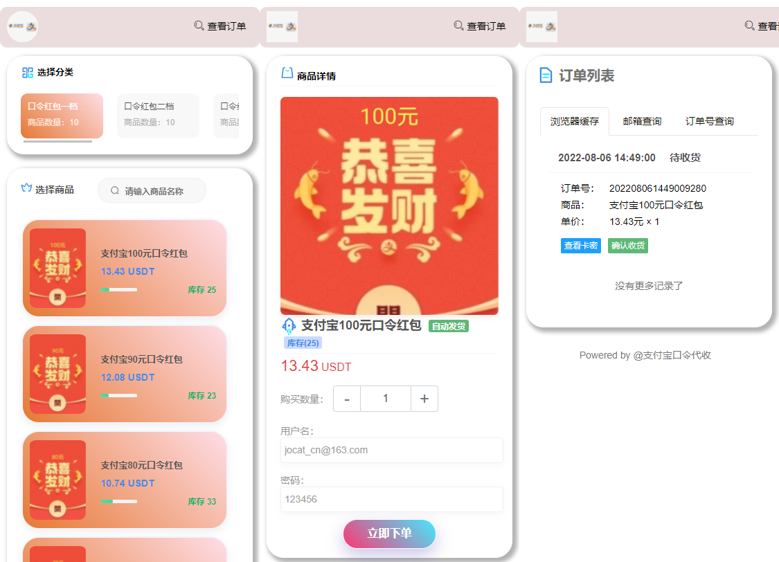Click the 13.43 USDT price on the 100元 card
This screenshot has height=562, width=779.
click(x=127, y=271)
